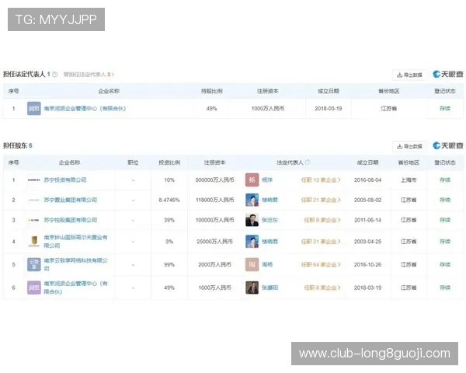Expand 任职 21 家企业 in 南京钟山国际高尔夫 row
Viewport: 466px width, 373px height.
[x=321, y=242]
